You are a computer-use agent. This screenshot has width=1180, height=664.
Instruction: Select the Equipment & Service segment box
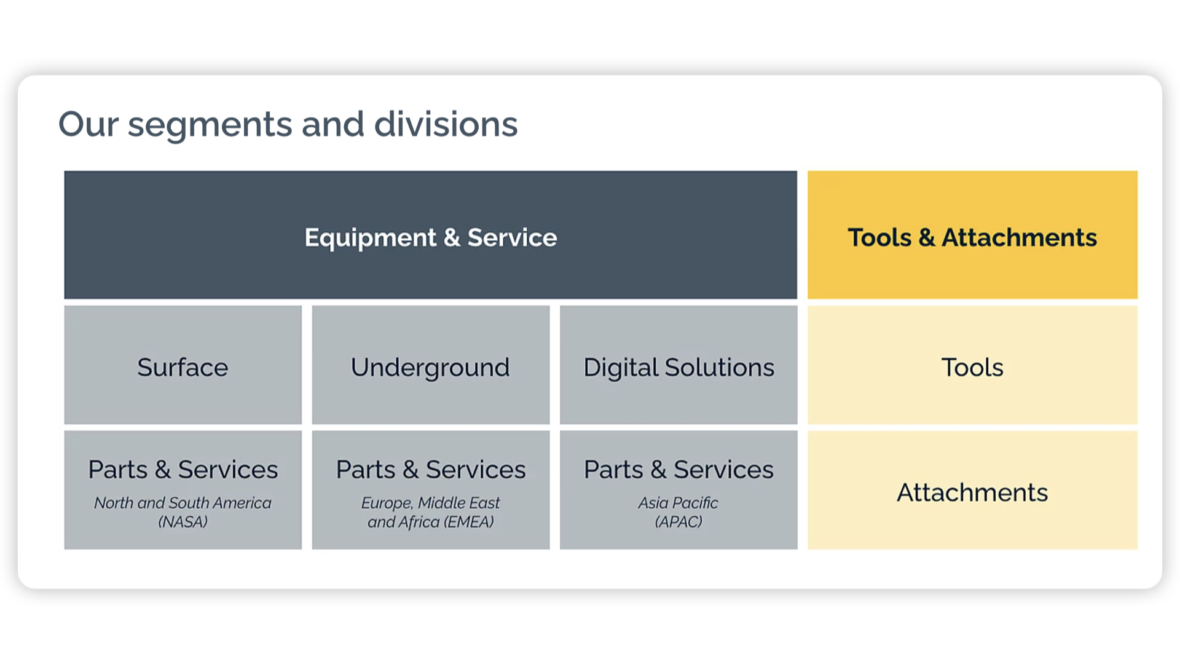430,235
